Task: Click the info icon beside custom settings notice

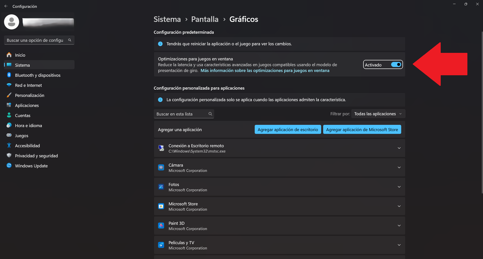Action: point(160,100)
